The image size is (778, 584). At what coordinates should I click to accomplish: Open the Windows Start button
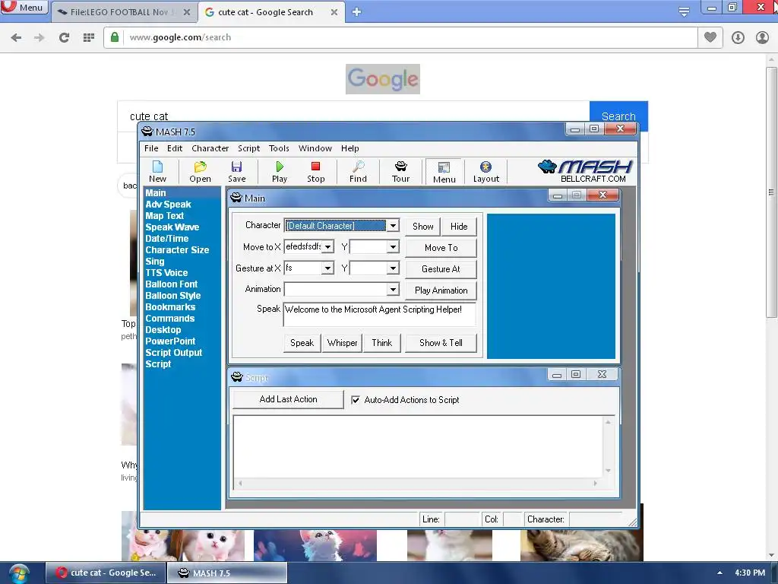pyautogui.click(x=19, y=573)
